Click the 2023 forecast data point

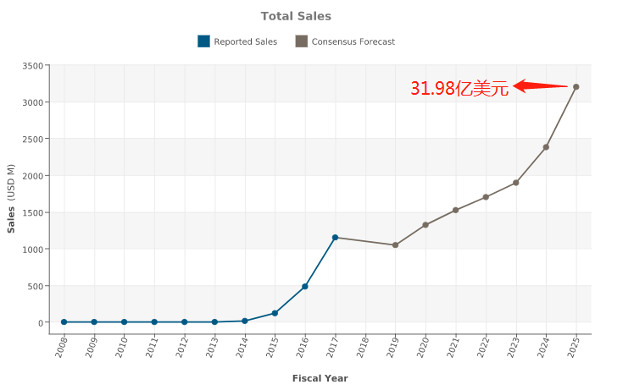coord(516,183)
